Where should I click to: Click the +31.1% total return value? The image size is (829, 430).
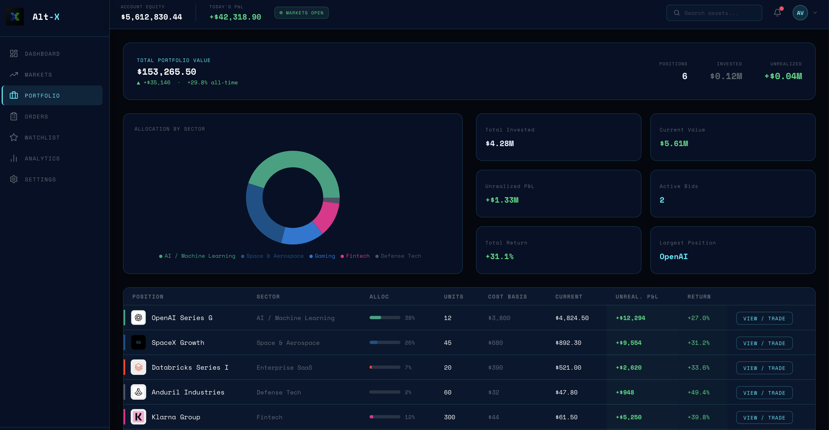click(499, 256)
